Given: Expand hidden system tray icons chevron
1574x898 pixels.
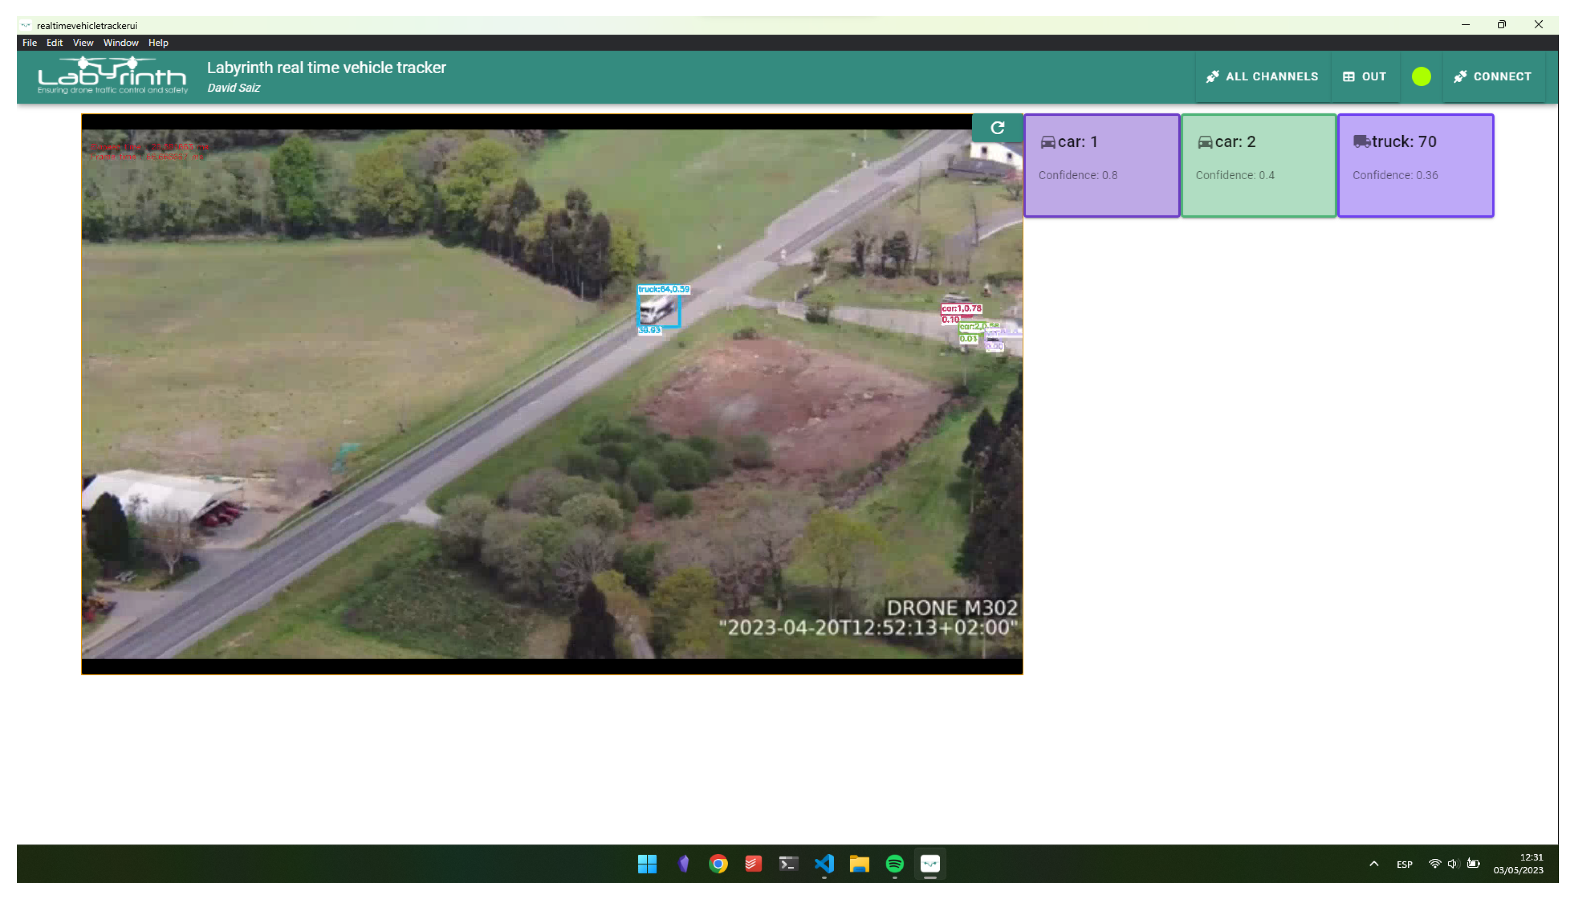Looking at the screenshot, I should [x=1374, y=863].
